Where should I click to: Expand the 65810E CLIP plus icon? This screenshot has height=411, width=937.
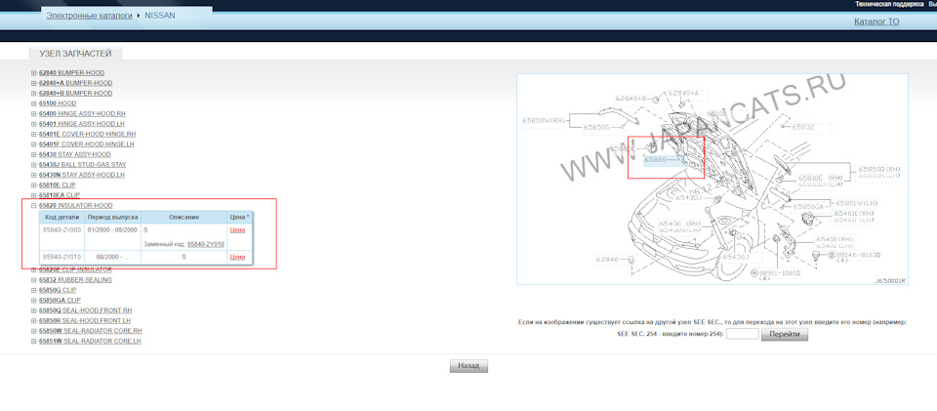33,185
